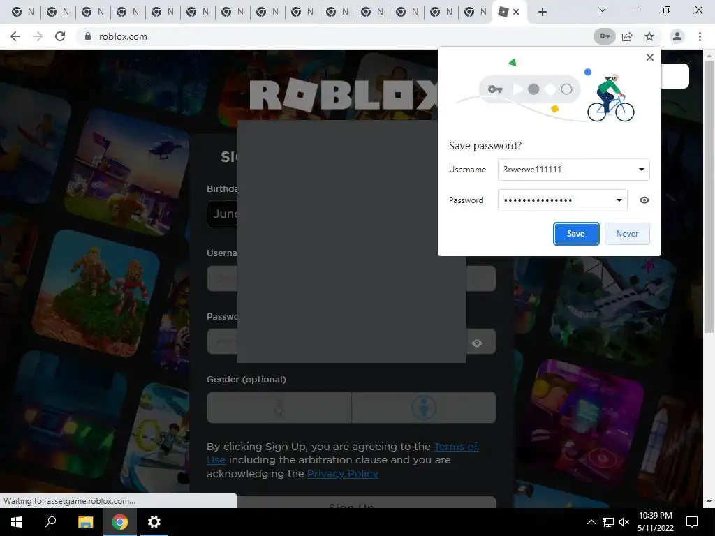
Task: Switch to the third browser tab
Action: 93,12
